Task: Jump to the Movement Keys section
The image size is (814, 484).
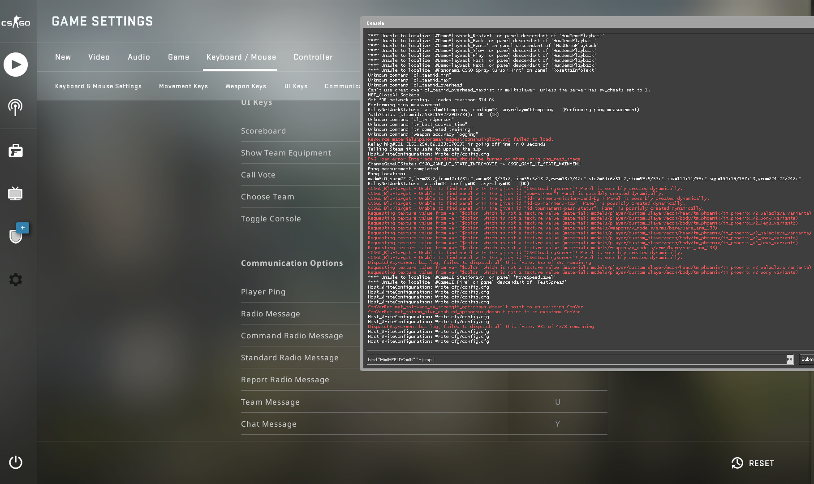Action: tap(183, 86)
